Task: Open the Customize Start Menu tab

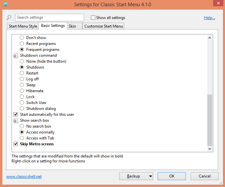Action: point(103,26)
